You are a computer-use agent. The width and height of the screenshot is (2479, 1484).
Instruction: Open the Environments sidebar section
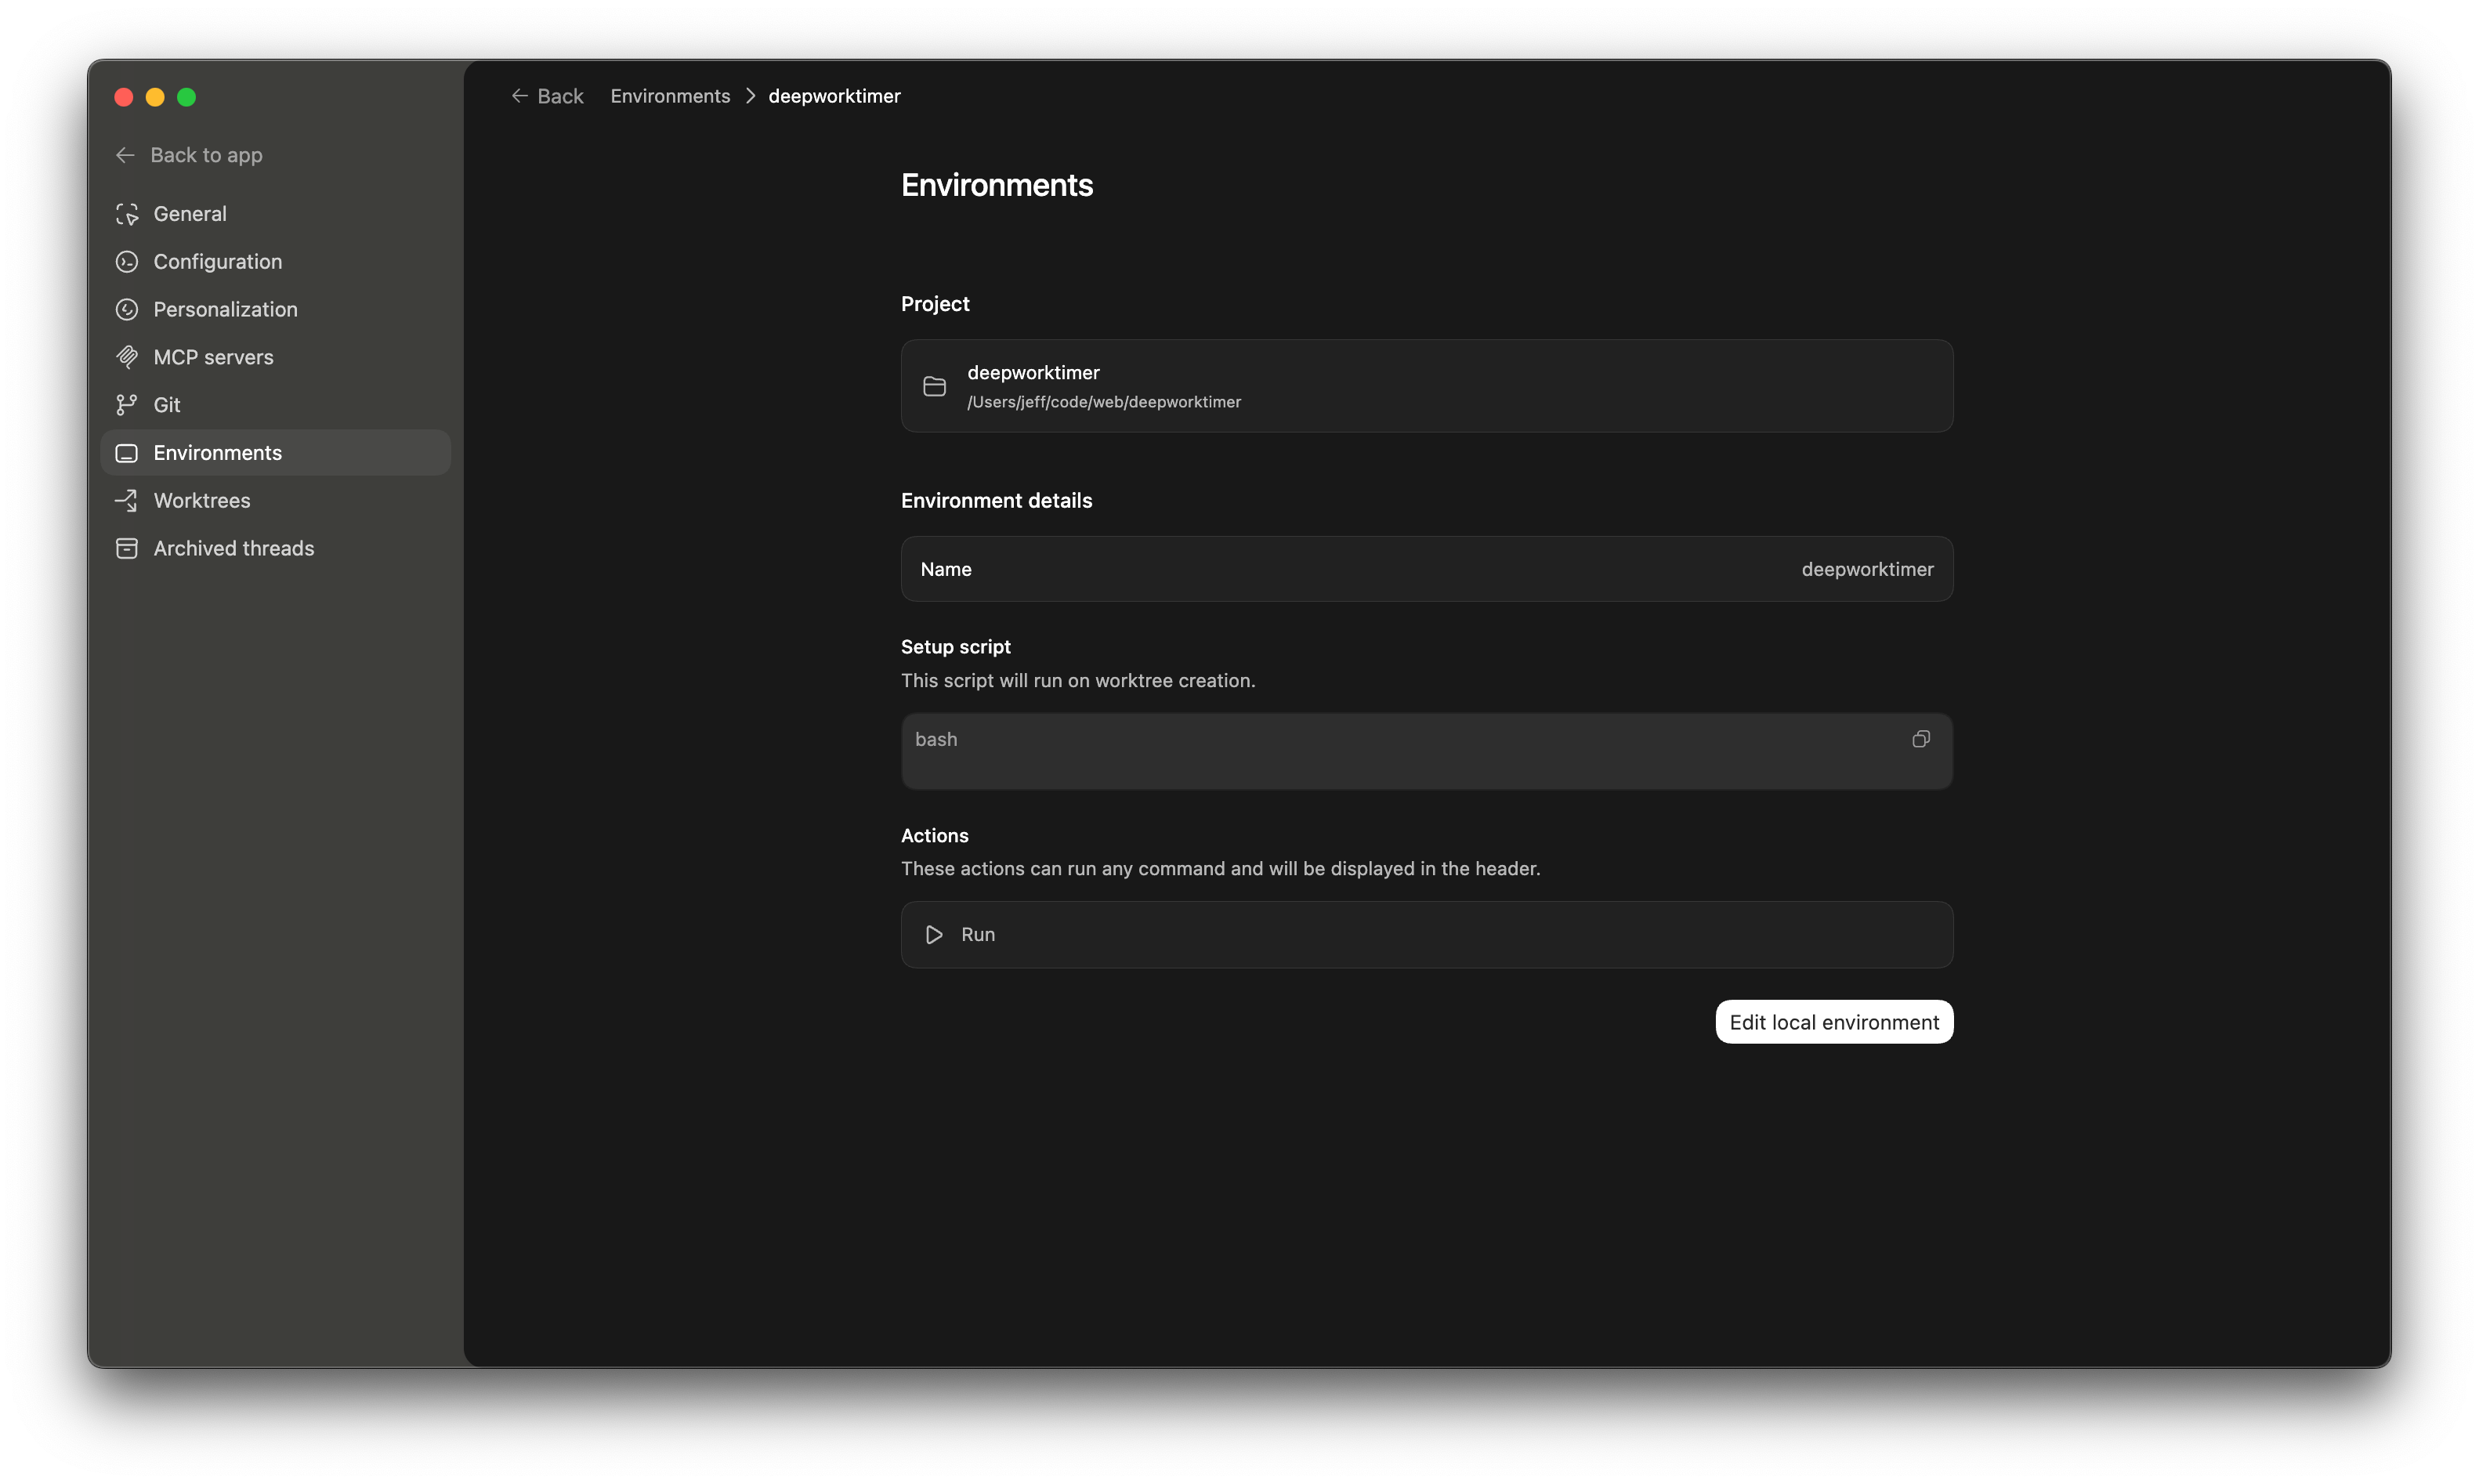coord(218,453)
